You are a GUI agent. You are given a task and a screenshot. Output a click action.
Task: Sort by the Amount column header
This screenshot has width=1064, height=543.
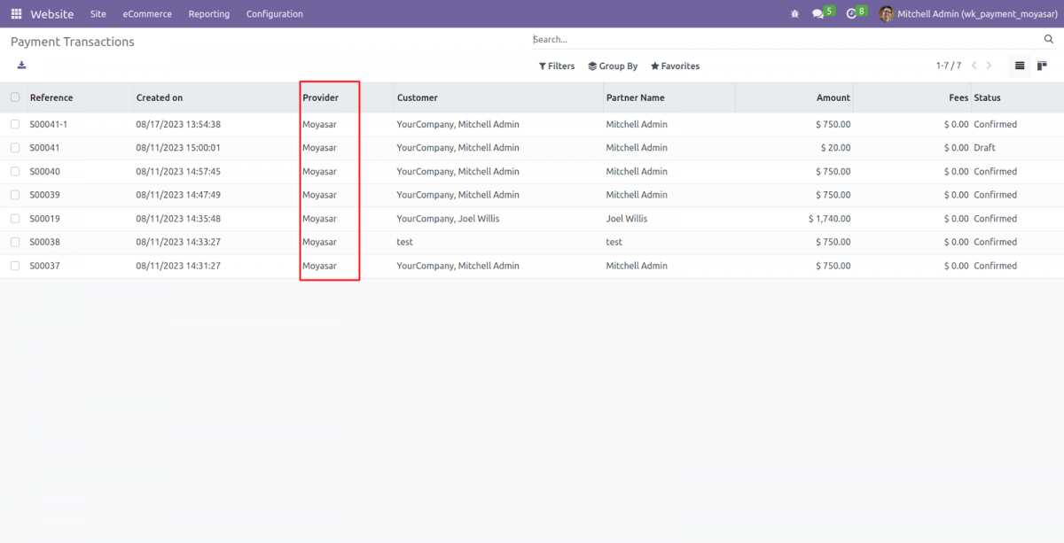833,97
